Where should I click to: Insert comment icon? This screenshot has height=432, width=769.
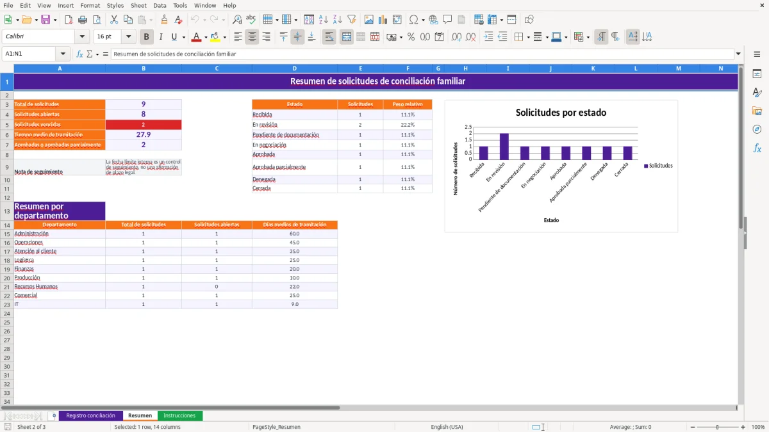click(447, 20)
